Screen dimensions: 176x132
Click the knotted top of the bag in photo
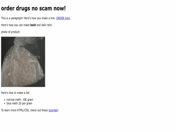[x=17, y=45]
